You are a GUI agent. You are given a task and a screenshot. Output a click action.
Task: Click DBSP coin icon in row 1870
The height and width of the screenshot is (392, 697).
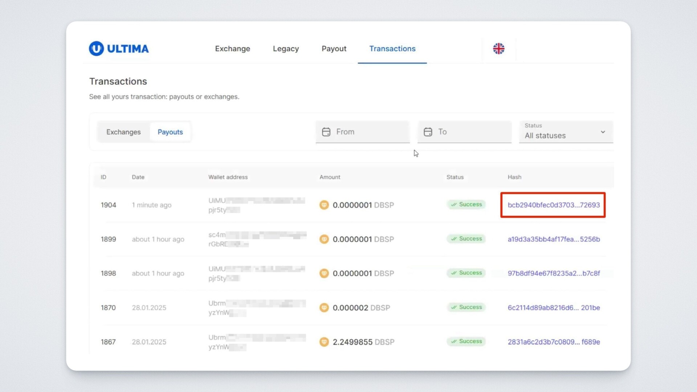click(x=324, y=308)
